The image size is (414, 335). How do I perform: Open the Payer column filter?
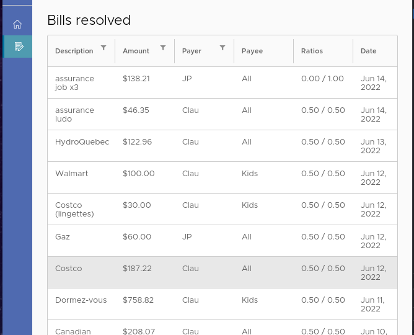click(x=222, y=48)
